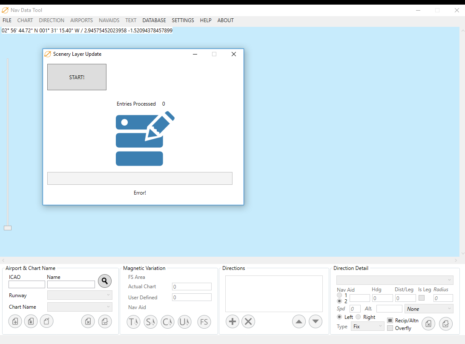
Task: Enable the Overfly checkbox
Action: pos(390,328)
